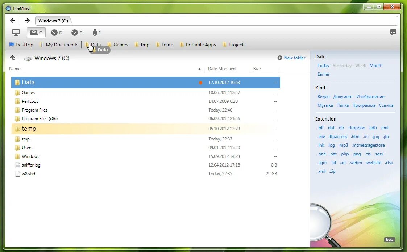Select the Windows folder
407x252 pixels.
pos(146,156)
